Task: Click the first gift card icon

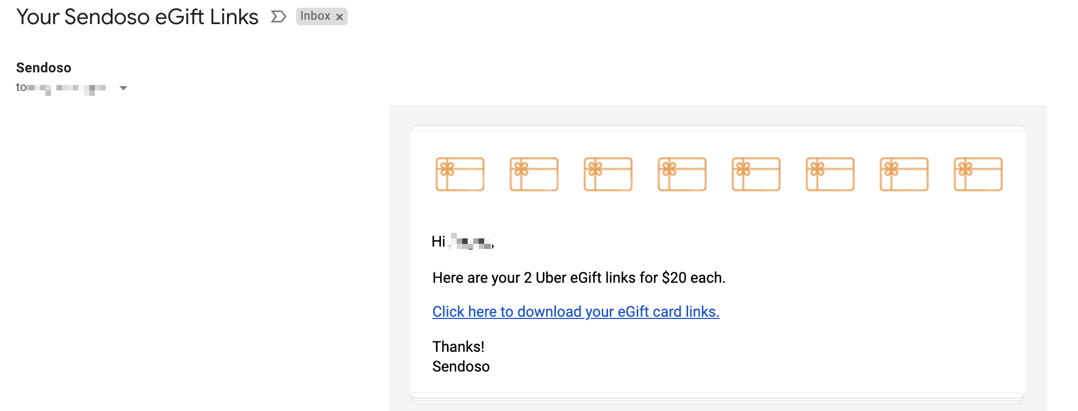Action: [459, 174]
